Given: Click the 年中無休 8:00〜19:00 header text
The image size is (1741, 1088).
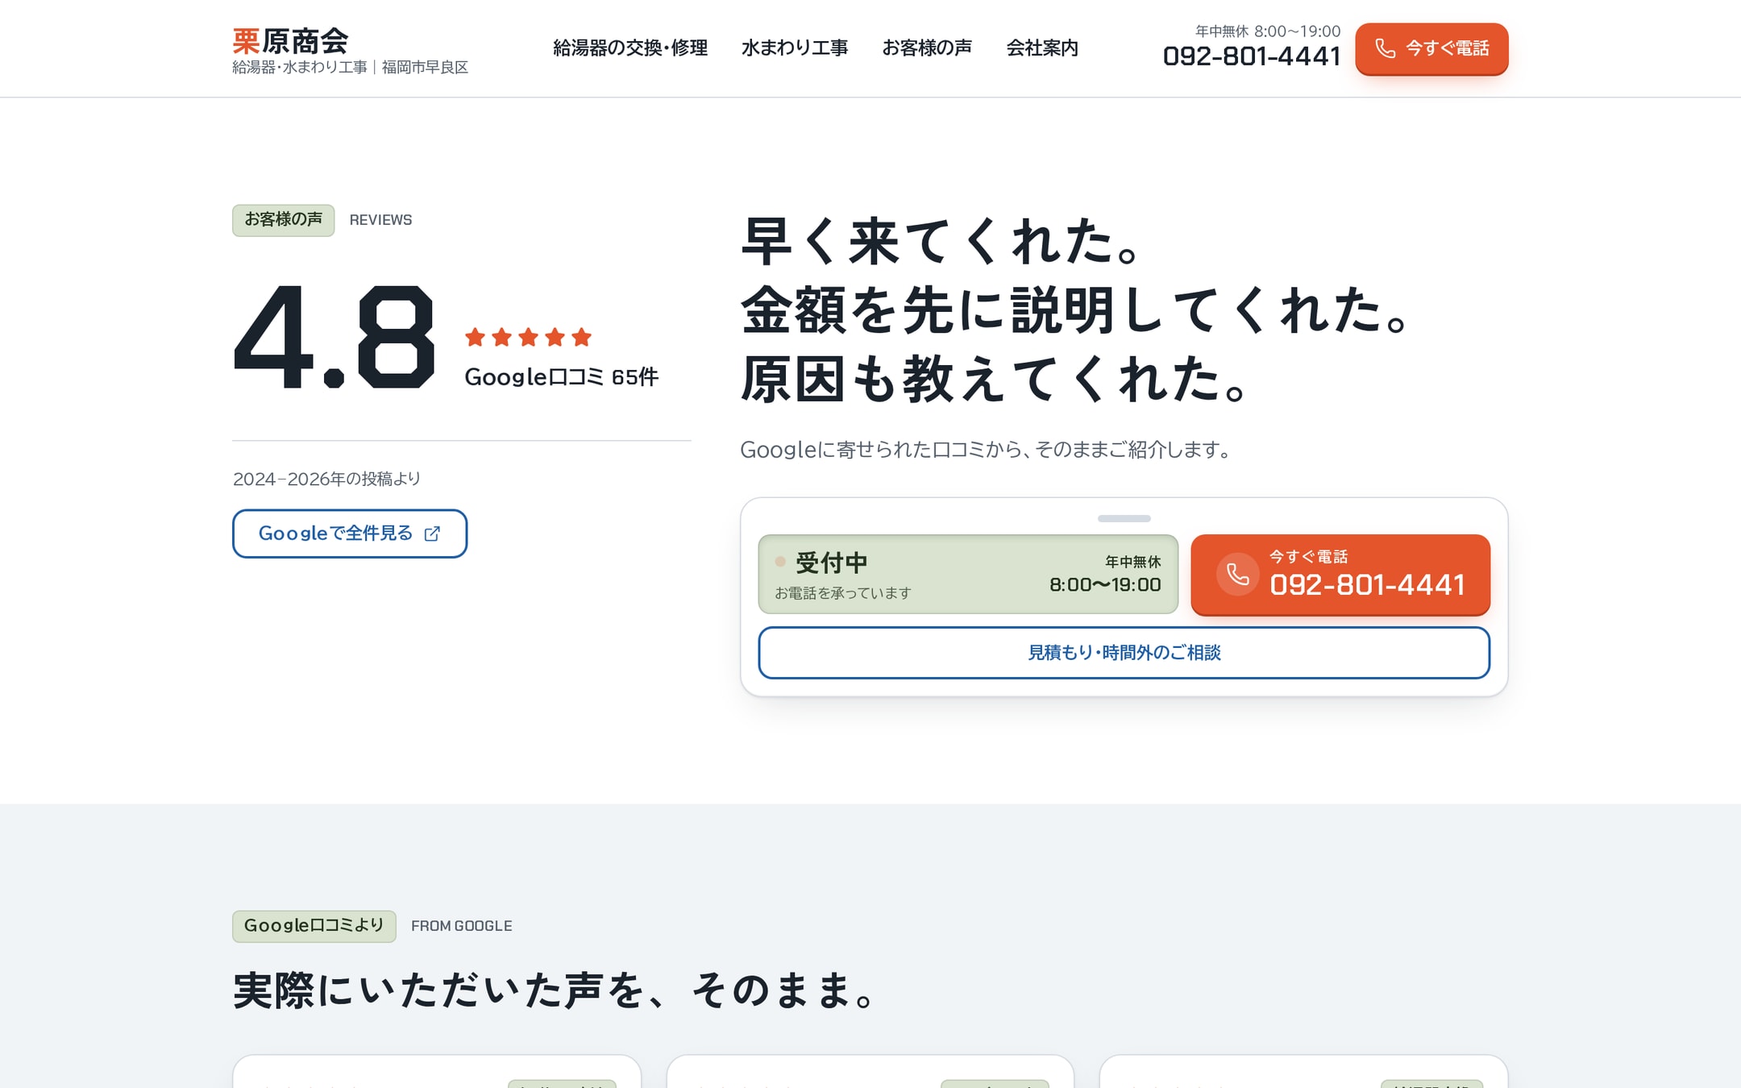Looking at the screenshot, I should (x=1268, y=31).
